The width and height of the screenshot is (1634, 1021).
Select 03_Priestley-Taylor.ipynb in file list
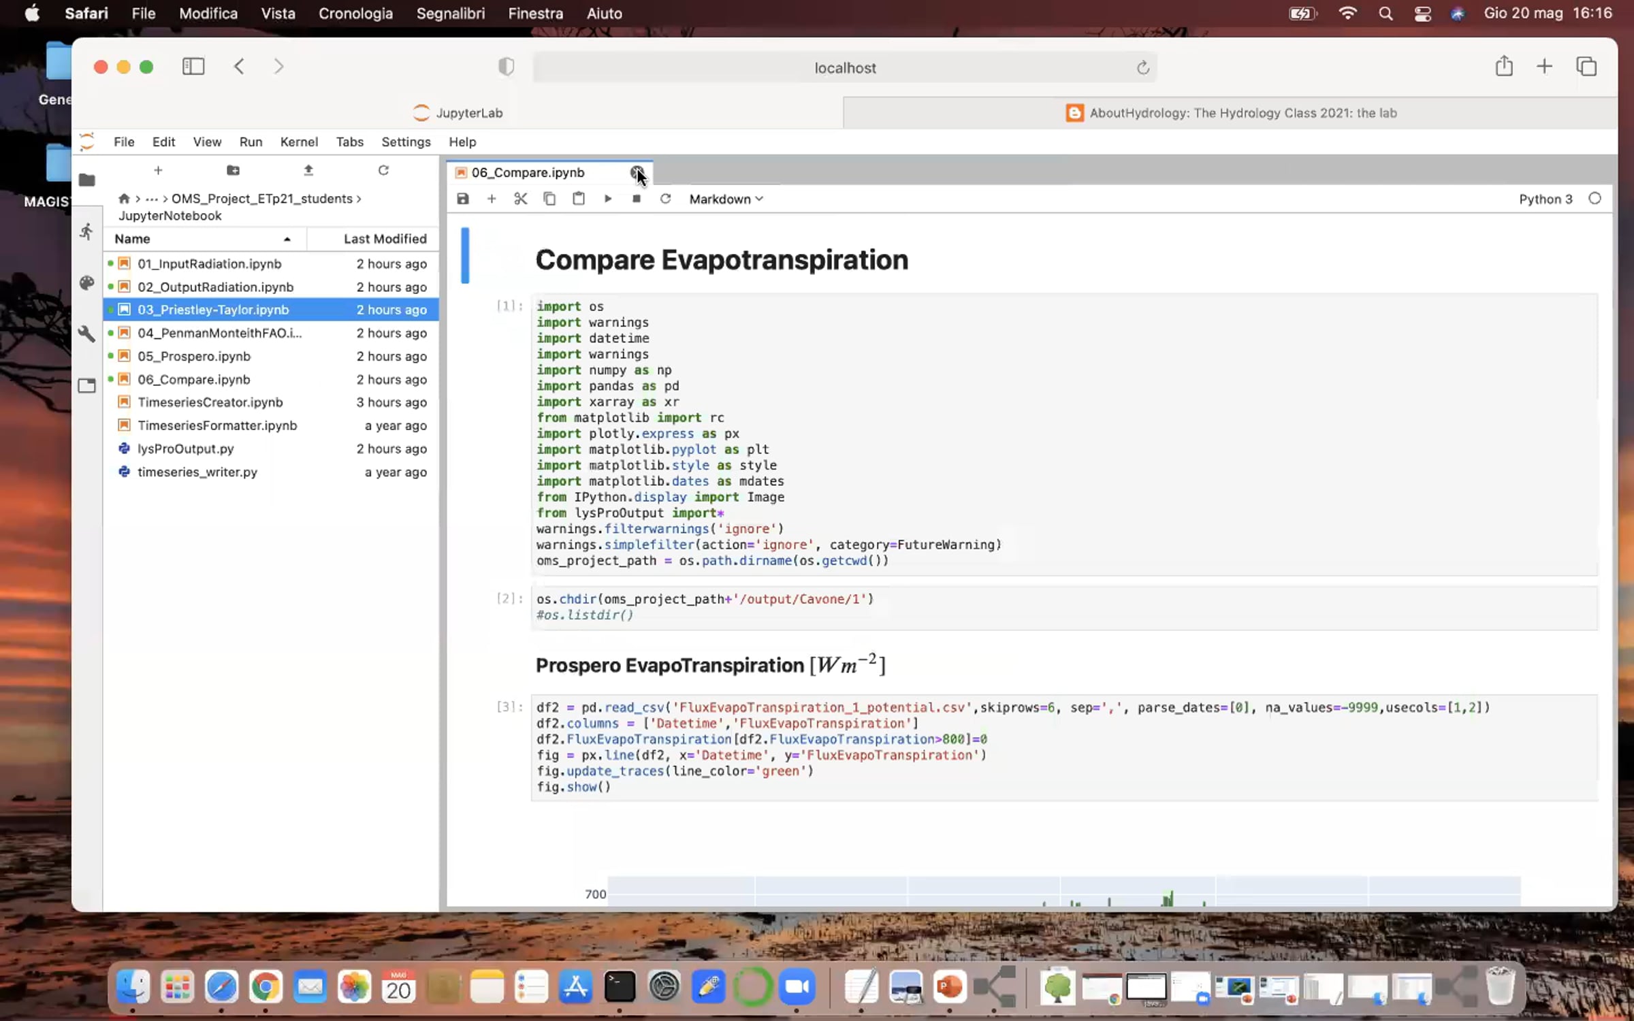tap(271, 310)
